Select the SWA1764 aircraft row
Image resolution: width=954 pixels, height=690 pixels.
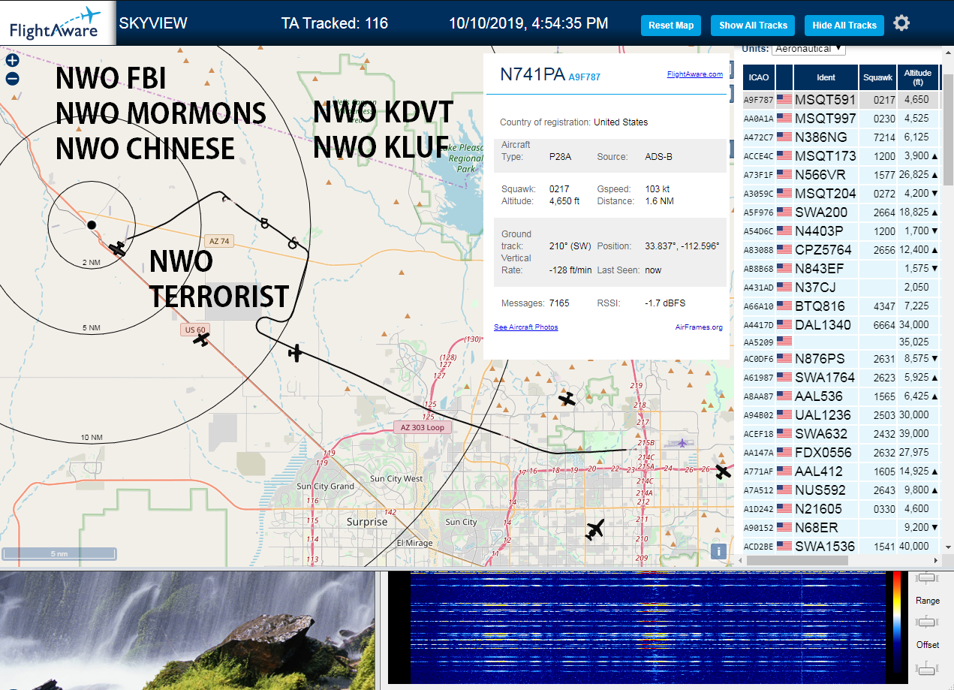pyautogui.click(x=841, y=377)
